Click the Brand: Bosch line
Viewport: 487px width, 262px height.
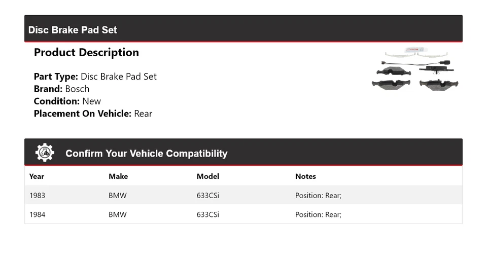[61, 89]
